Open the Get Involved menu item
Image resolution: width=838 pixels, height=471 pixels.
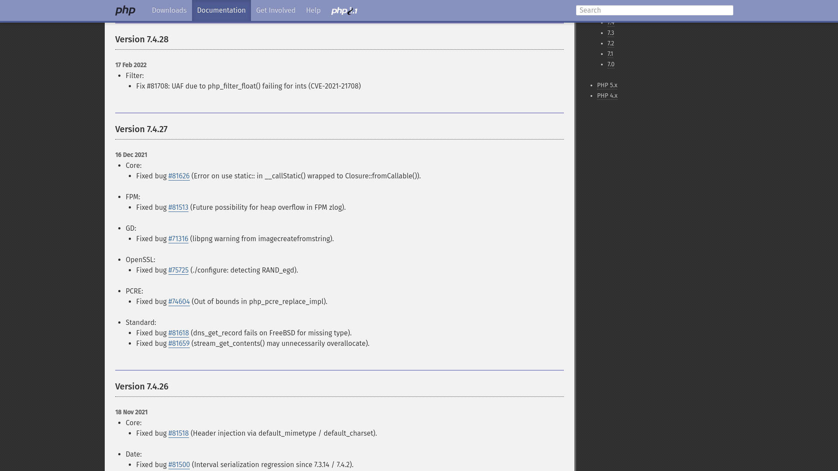(276, 10)
